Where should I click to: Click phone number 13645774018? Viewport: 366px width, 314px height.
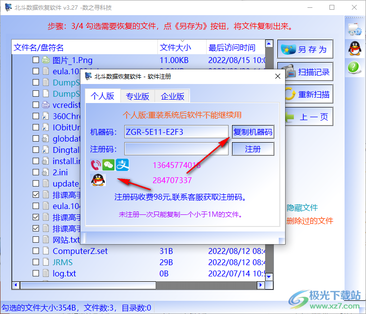(x=176, y=165)
